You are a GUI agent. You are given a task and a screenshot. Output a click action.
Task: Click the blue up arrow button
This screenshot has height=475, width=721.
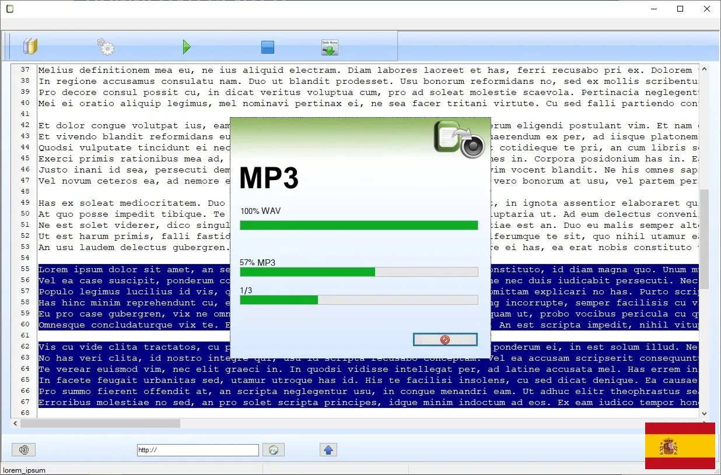(328, 449)
